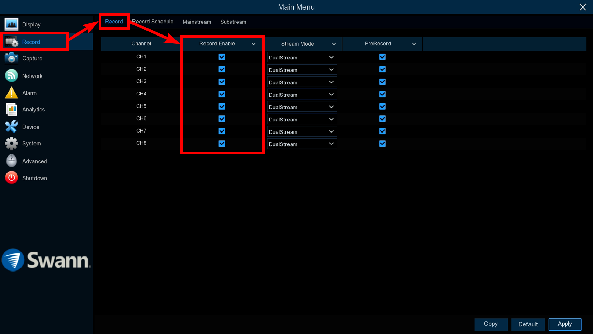593x334 pixels.
Task: Open Capture via the camera icon
Action: pos(11,58)
